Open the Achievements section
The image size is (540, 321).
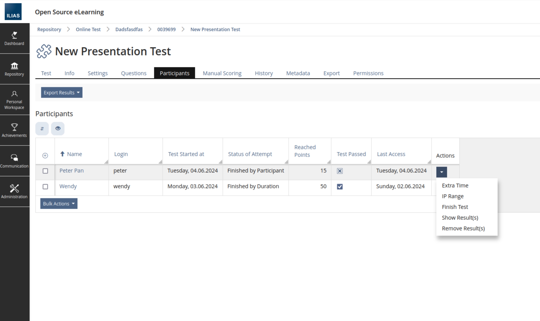click(15, 130)
